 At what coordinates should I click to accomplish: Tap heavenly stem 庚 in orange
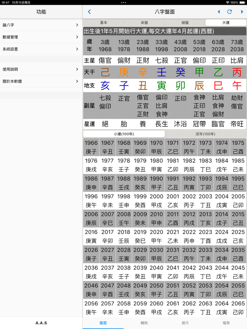[124, 72]
